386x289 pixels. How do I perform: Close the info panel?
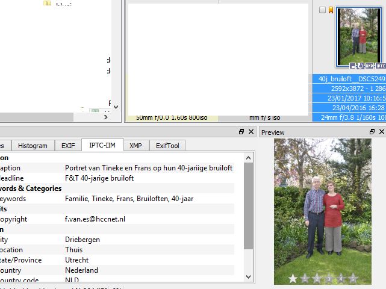(x=251, y=132)
